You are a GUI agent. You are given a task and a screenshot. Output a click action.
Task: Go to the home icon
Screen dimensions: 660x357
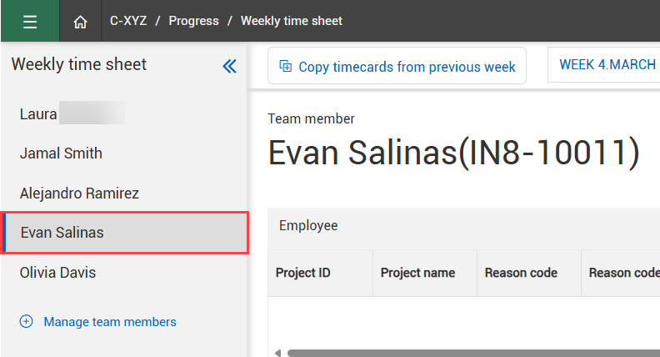(x=80, y=21)
